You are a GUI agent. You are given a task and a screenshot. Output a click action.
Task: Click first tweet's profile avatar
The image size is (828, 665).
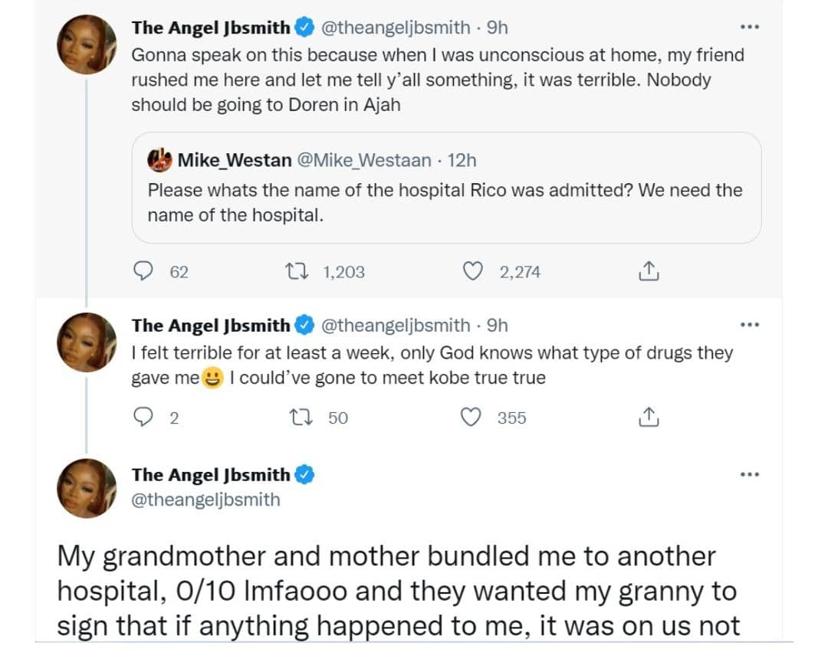(87, 44)
